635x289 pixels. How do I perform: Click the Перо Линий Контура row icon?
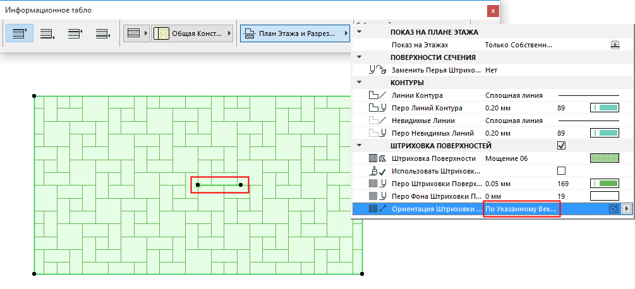[x=378, y=108]
